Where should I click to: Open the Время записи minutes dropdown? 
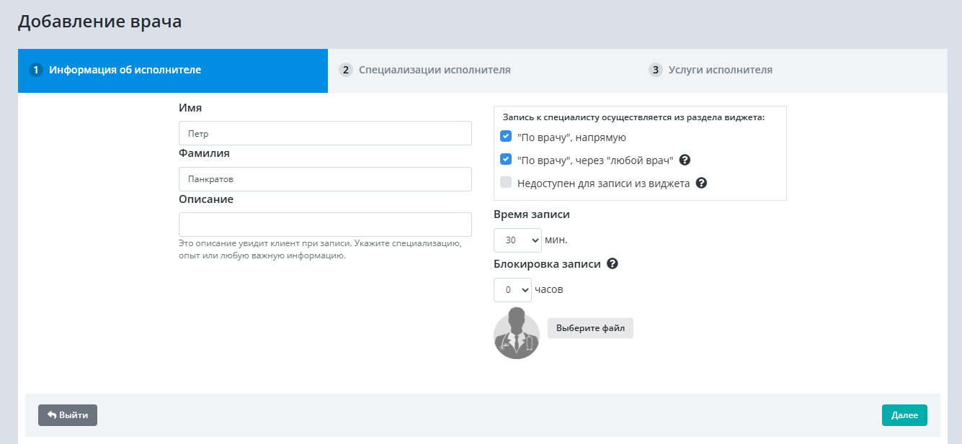click(517, 240)
